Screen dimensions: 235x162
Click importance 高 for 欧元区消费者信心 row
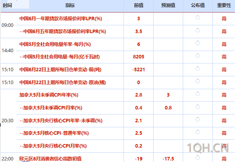pyautogui.click(x=224, y=159)
